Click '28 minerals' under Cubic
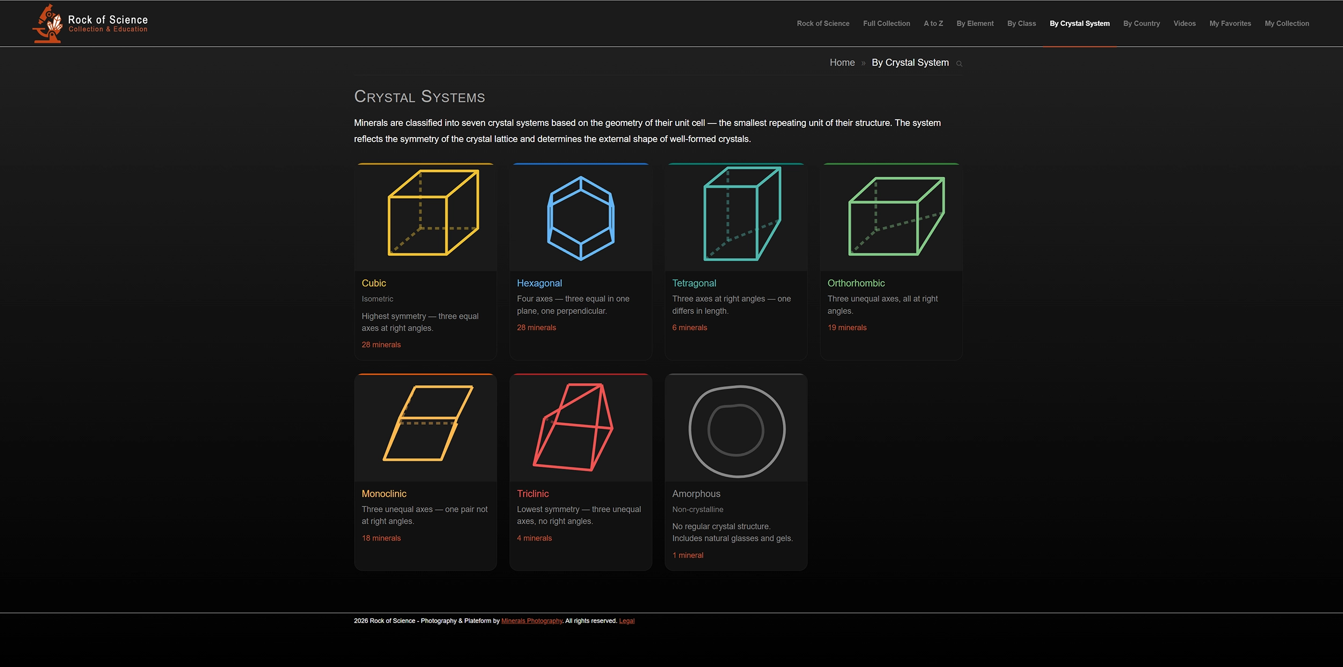 [381, 345]
